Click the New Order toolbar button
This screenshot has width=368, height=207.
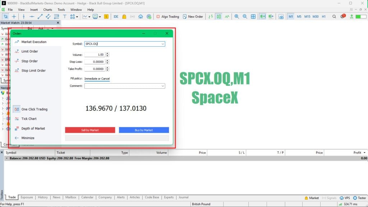point(193,17)
